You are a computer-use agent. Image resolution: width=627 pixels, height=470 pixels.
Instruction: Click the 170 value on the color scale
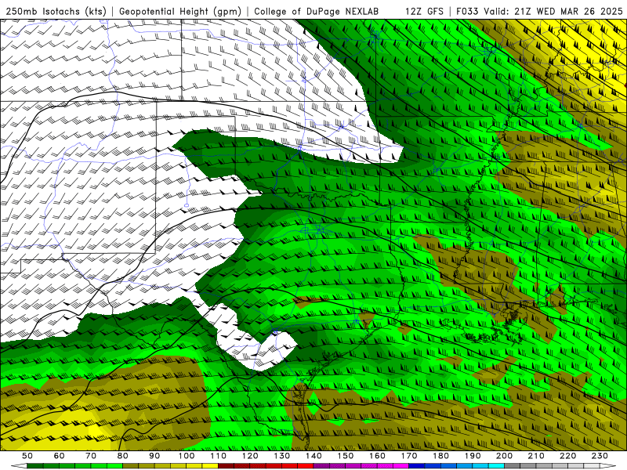coord(409,456)
